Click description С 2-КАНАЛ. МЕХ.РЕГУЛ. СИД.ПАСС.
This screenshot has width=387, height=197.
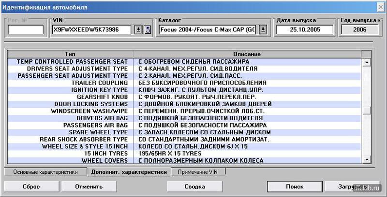click(190, 76)
